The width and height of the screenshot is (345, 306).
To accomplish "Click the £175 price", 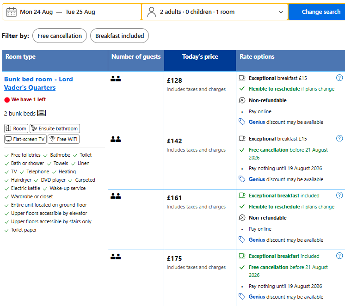I will 174,258.
